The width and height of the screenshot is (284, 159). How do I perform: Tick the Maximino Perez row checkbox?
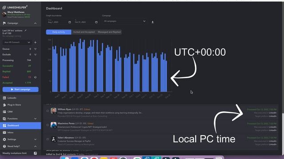click(47, 125)
